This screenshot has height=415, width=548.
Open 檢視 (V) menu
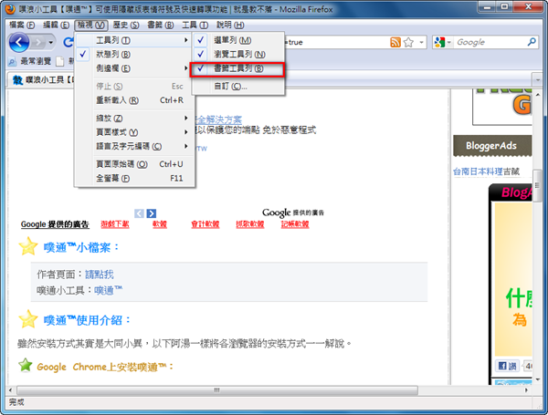90,26
